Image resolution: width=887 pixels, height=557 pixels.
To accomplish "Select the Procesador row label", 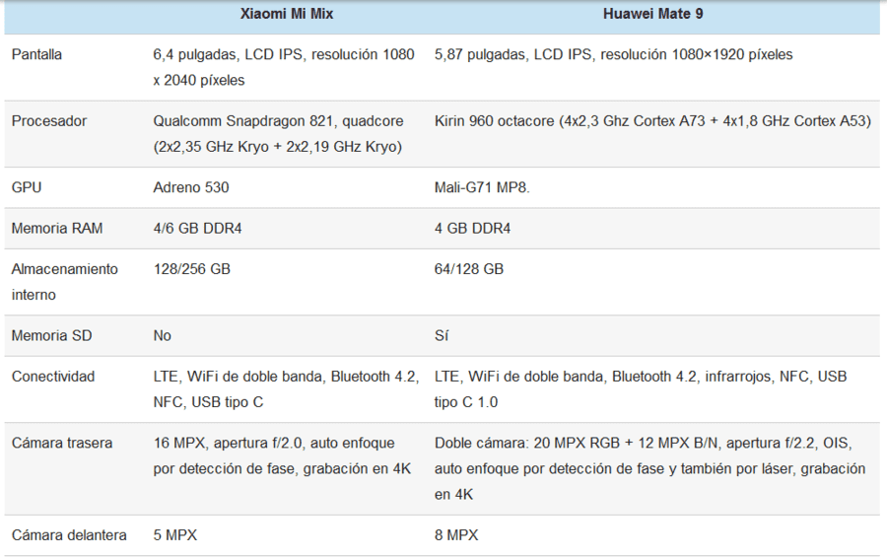I will (49, 120).
